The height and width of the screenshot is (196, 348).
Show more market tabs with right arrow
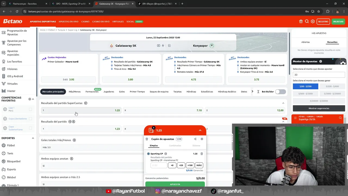pos(252,91)
